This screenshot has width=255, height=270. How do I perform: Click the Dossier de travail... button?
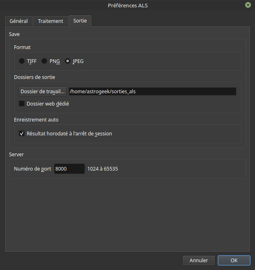click(x=43, y=91)
